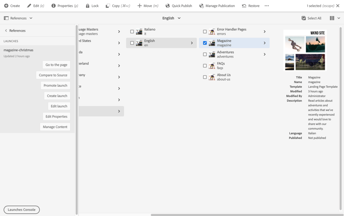Click the WKND Site magazine thumbnail

point(305,50)
